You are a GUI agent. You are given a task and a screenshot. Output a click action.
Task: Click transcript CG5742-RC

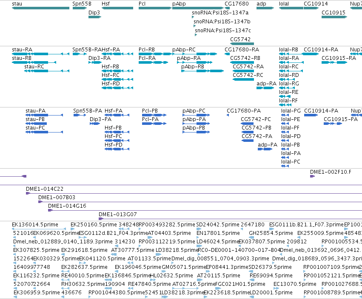coord(243,79)
